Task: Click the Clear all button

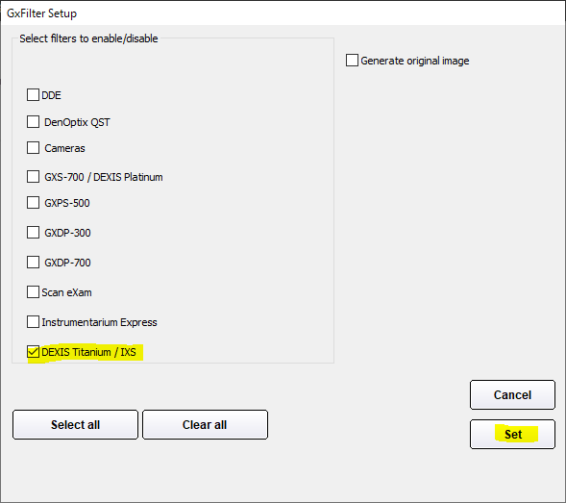Action: pos(205,424)
